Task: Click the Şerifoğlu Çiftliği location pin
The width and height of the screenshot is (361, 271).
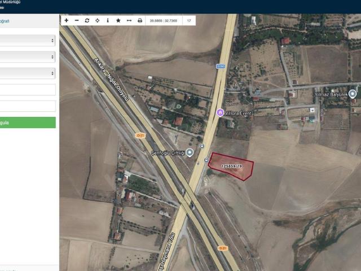Action: pyautogui.click(x=190, y=152)
